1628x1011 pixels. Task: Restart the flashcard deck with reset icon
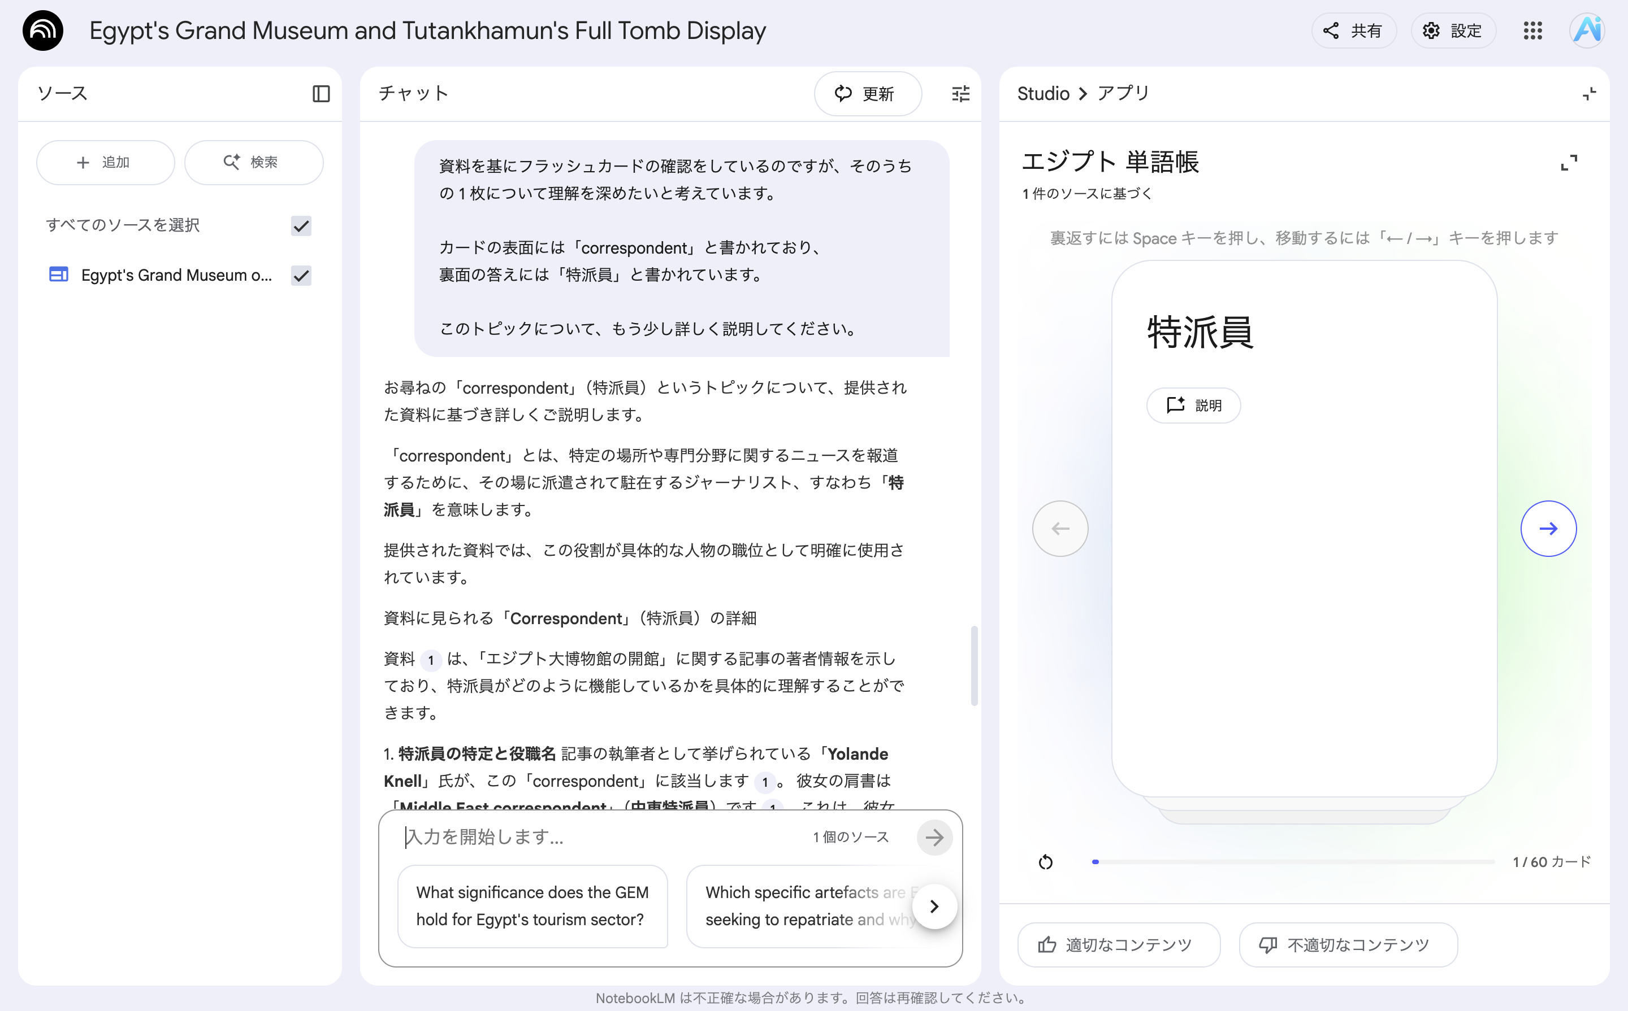(x=1045, y=862)
